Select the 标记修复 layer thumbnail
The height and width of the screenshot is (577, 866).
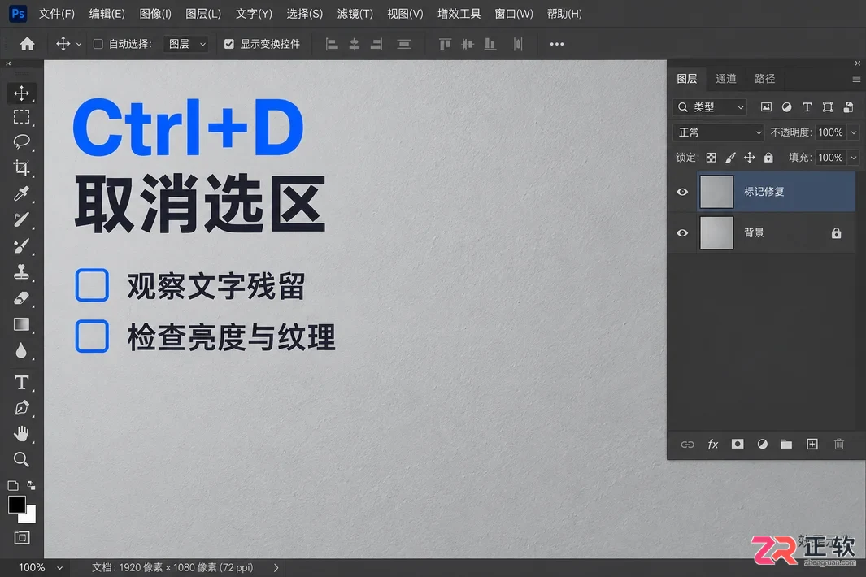point(716,192)
